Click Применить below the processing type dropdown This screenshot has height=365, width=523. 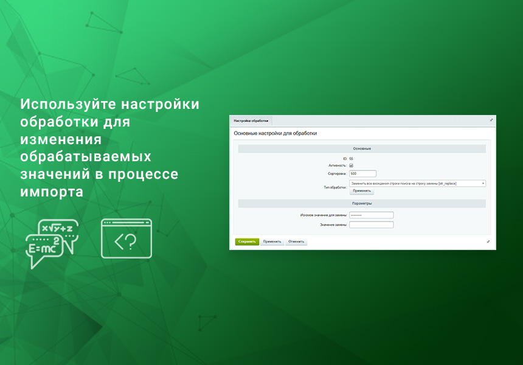[x=361, y=190]
